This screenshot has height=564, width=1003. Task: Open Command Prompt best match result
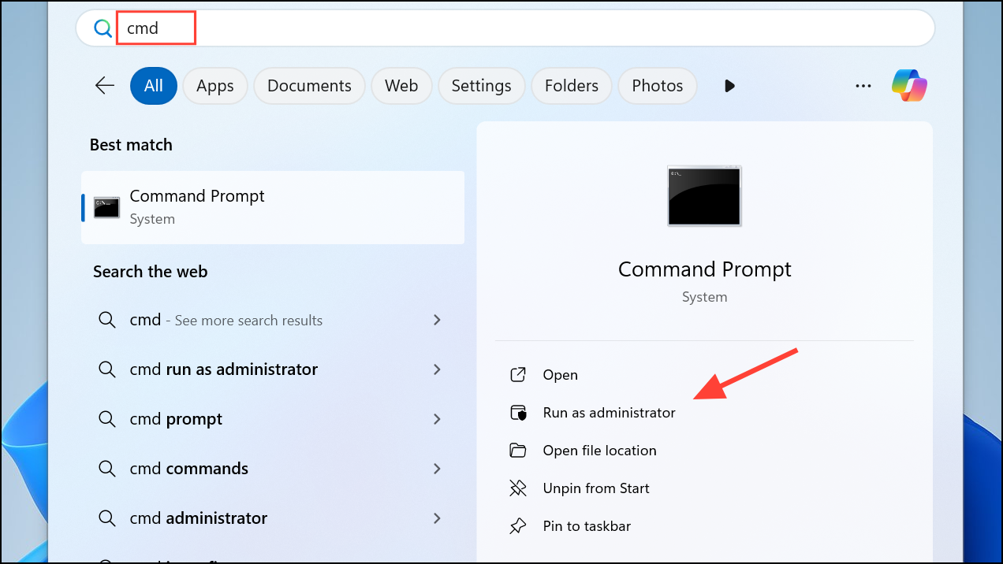[273, 208]
